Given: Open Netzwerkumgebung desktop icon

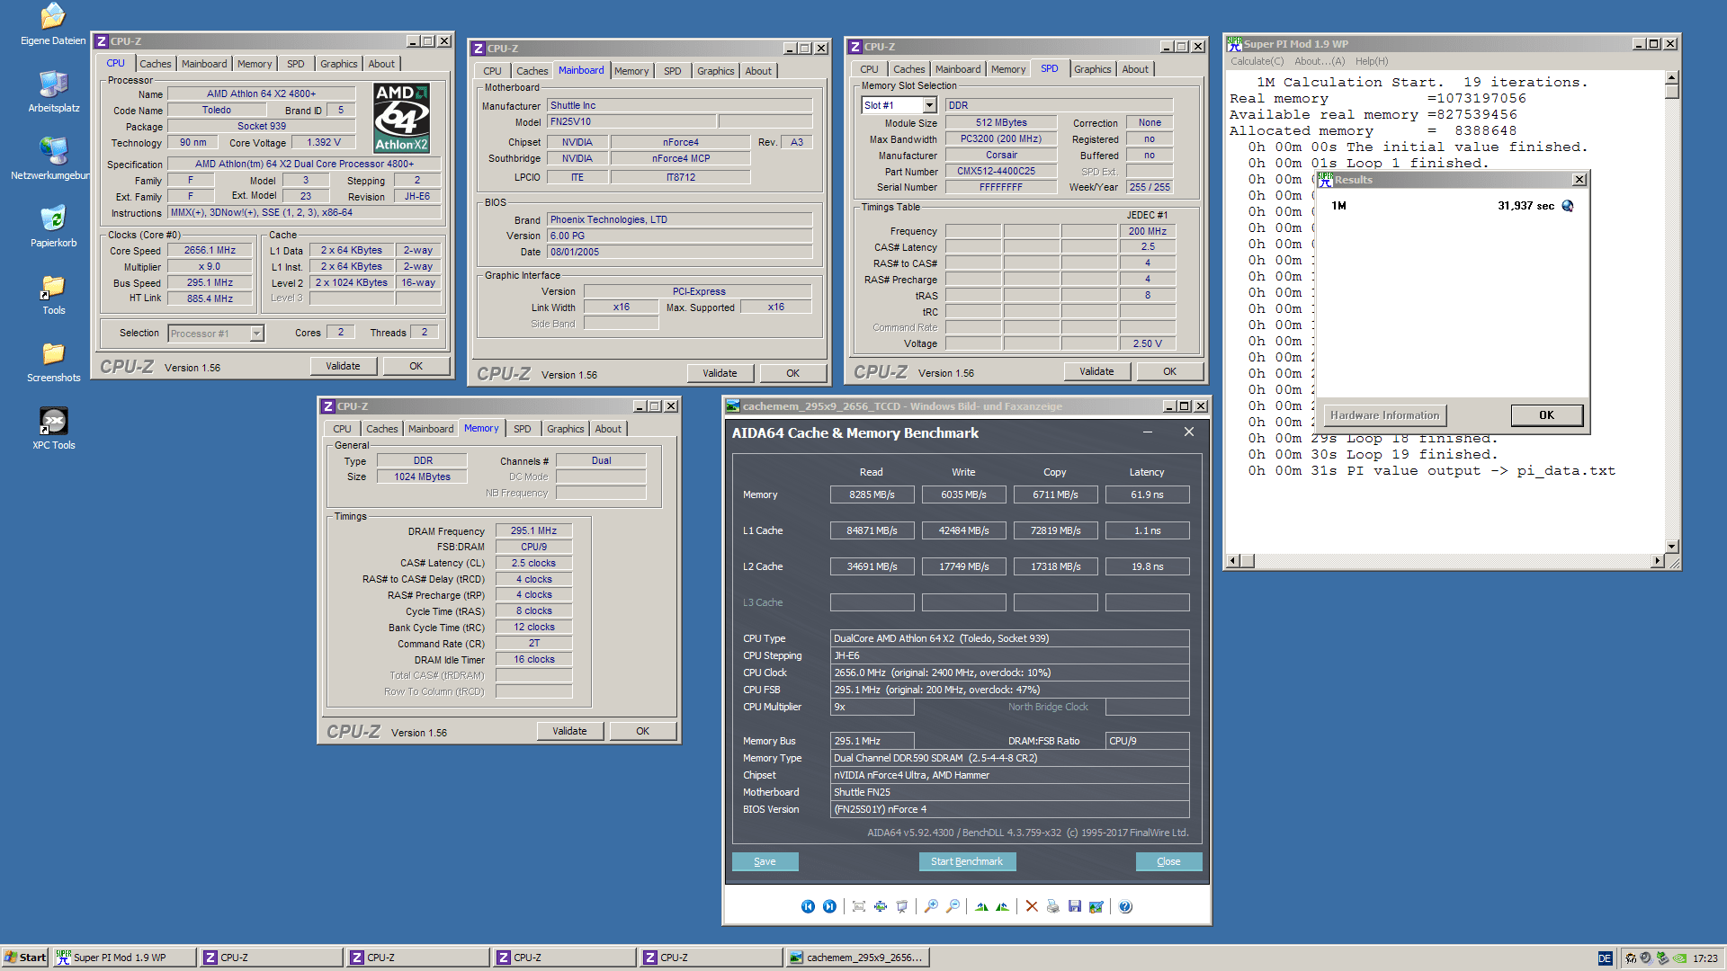Looking at the screenshot, I should click(53, 159).
